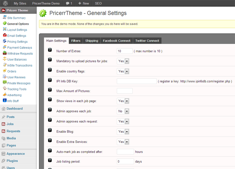Open the Mandatory to upload pictures dropdown

click(x=123, y=61)
